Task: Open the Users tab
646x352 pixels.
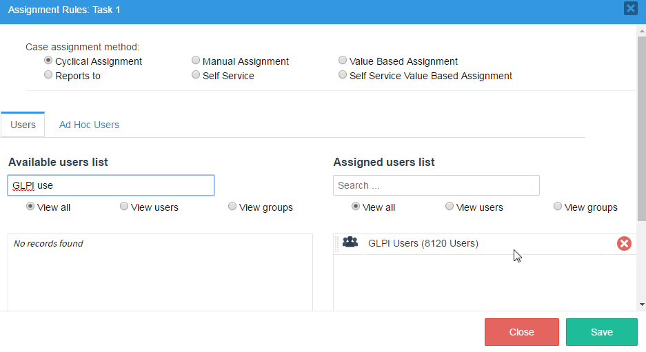Action: (23, 125)
